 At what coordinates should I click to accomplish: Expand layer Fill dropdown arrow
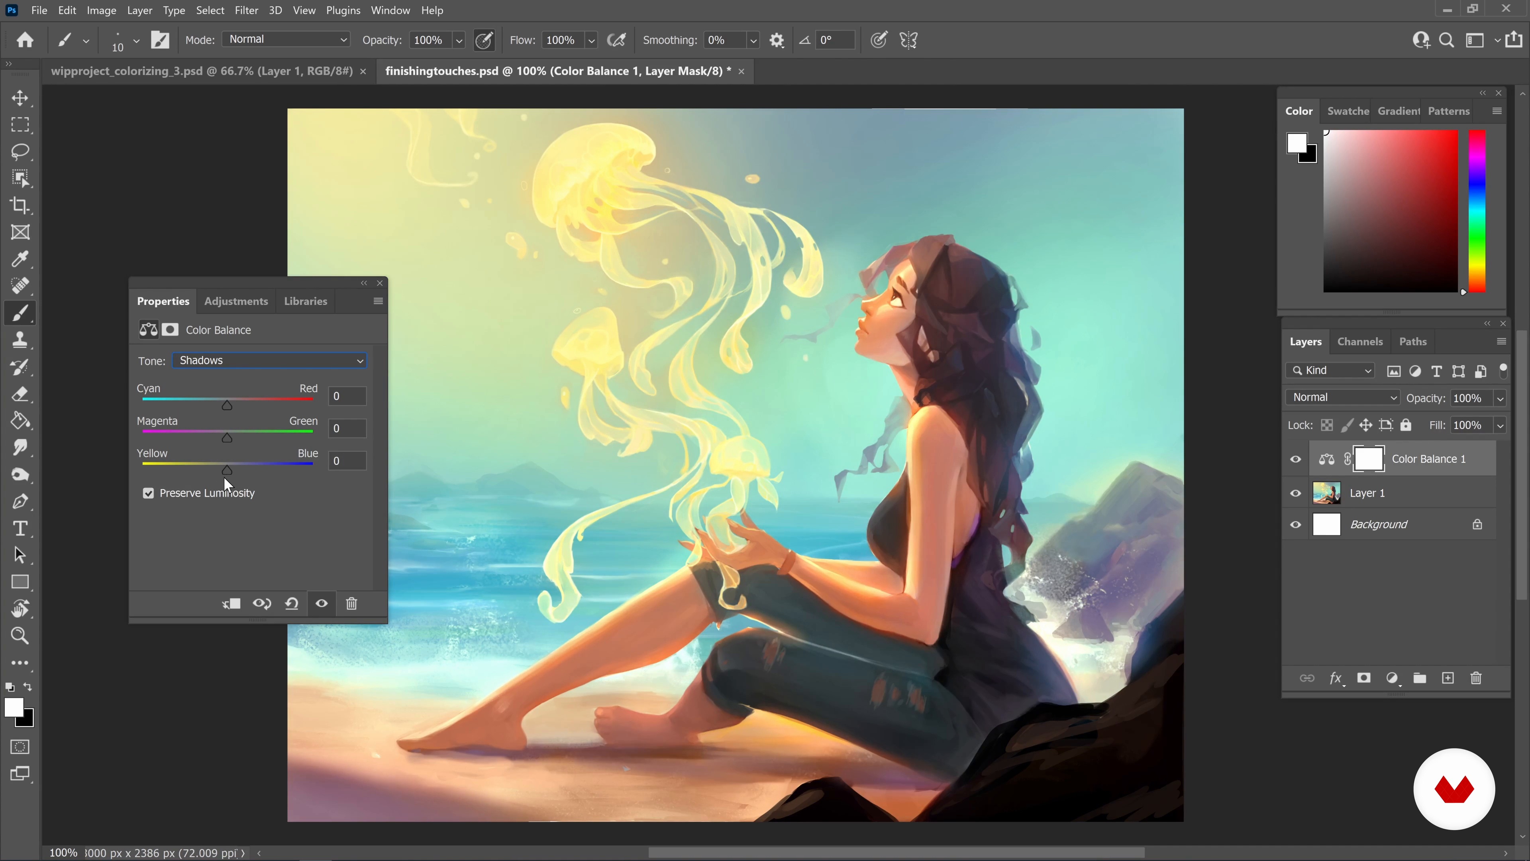[x=1500, y=425]
